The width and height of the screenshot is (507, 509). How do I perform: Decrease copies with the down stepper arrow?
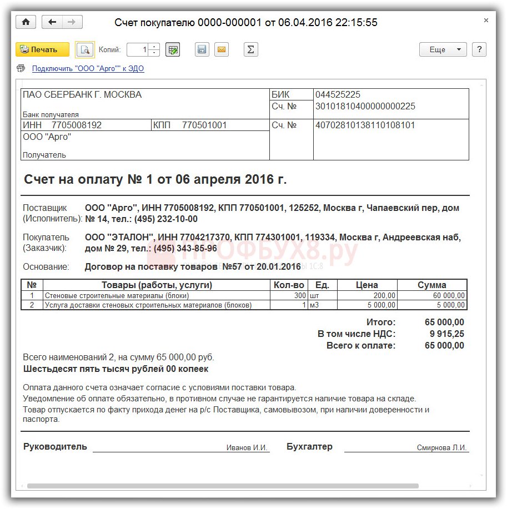click(154, 53)
